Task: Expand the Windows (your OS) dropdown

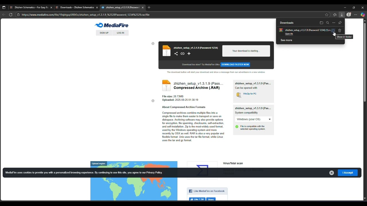Action: 253,119
